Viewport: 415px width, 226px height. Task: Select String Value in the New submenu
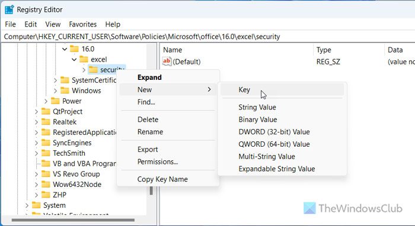282,107
